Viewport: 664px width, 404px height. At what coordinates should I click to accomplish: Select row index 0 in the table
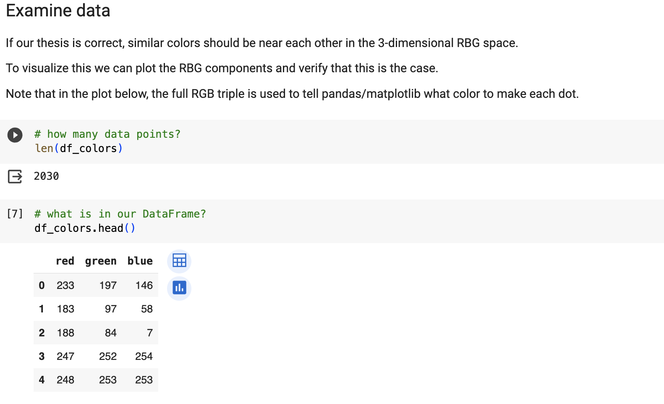click(41, 285)
